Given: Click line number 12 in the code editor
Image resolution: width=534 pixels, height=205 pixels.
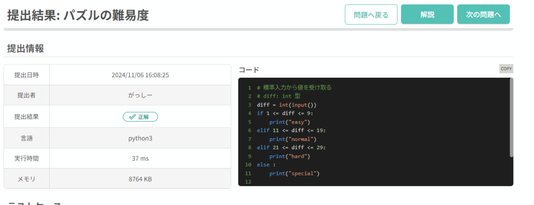Looking at the screenshot, I should point(248,182).
